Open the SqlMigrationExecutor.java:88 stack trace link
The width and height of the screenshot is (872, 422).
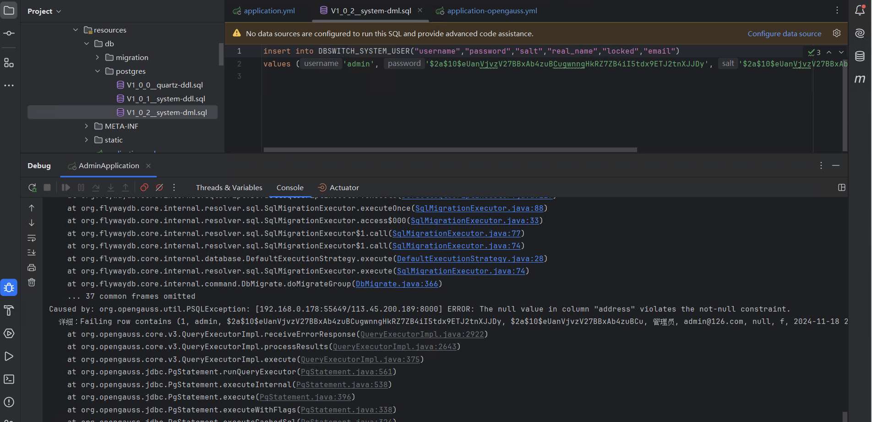(479, 208)
